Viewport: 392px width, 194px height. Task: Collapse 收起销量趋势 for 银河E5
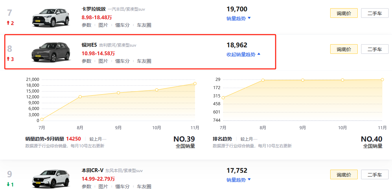click(x=243, y=54)
